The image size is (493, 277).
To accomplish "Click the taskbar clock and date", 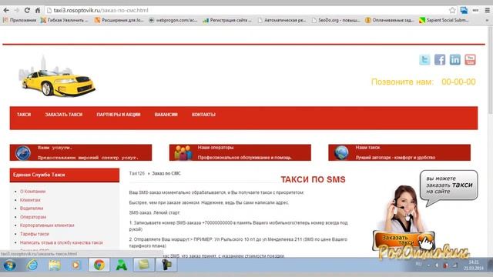I will click(x=473, y=265).
